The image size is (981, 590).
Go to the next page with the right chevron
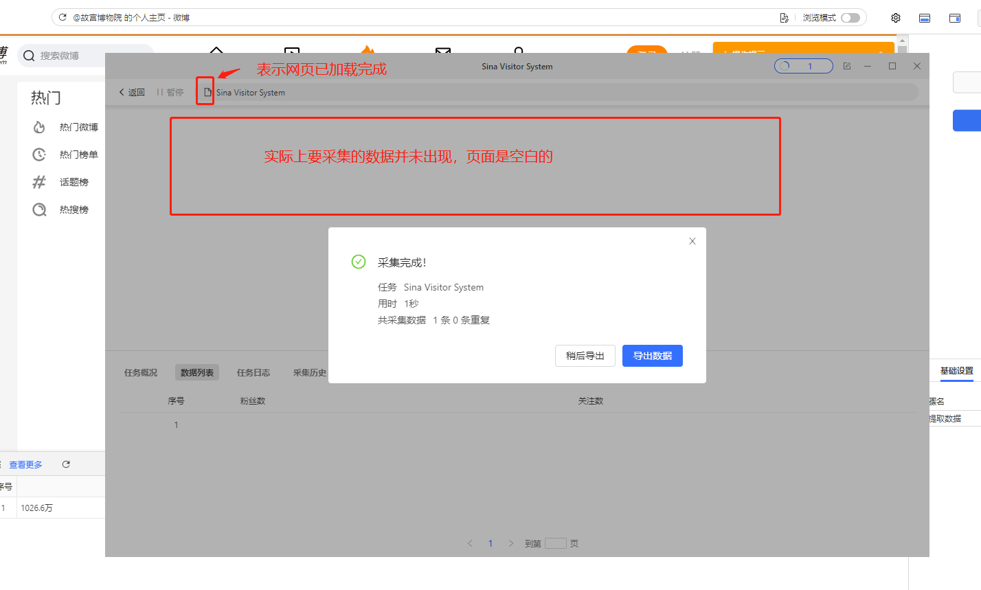511,543
